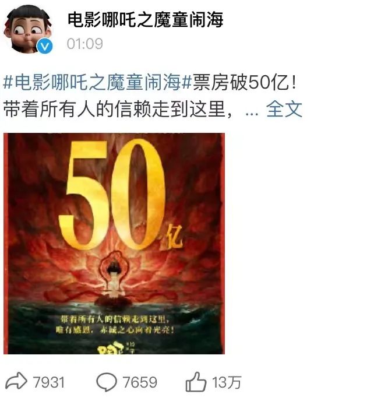Image resolution: width=381 pixels, height=408 pixels.
Task: Open the 电影哪吒之魔童闹海 account name
Action: click(x=146, y=20)
